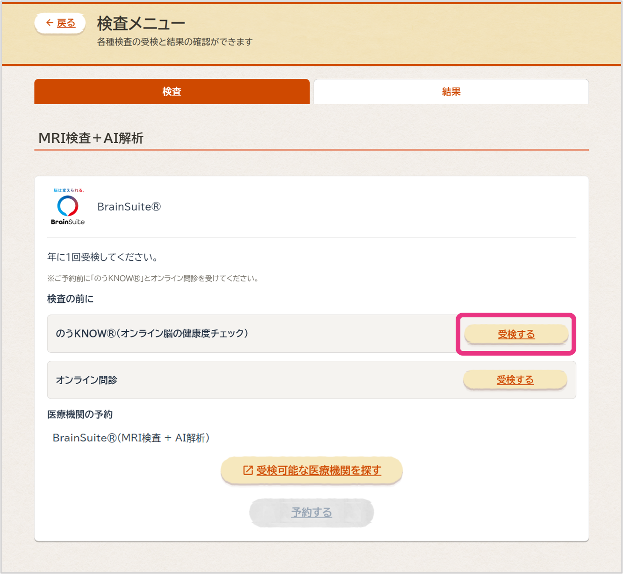
Task: Click the greyed-out 予約する button
Action: (311, 512)
